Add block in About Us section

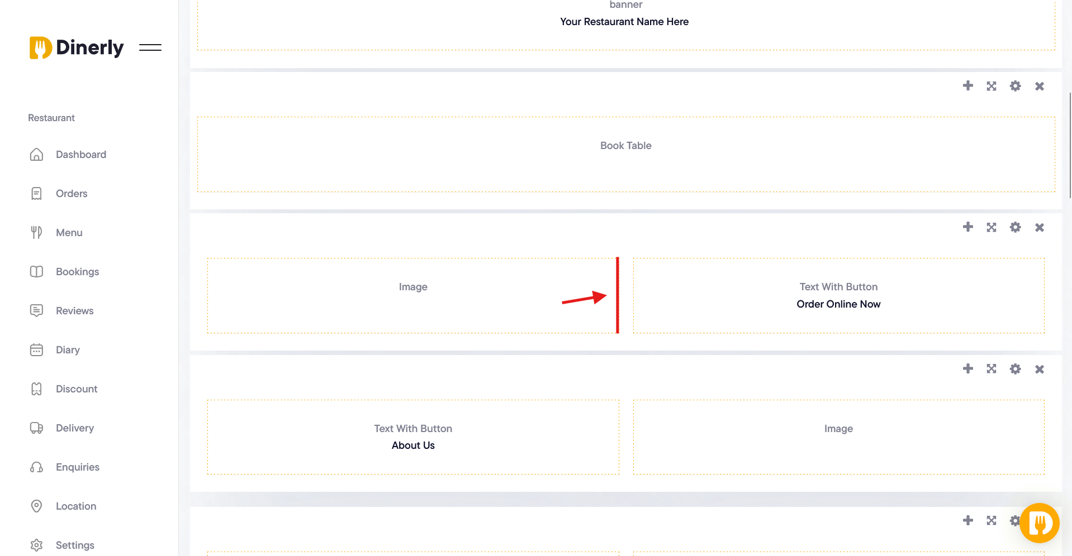(x=968, y=369)
